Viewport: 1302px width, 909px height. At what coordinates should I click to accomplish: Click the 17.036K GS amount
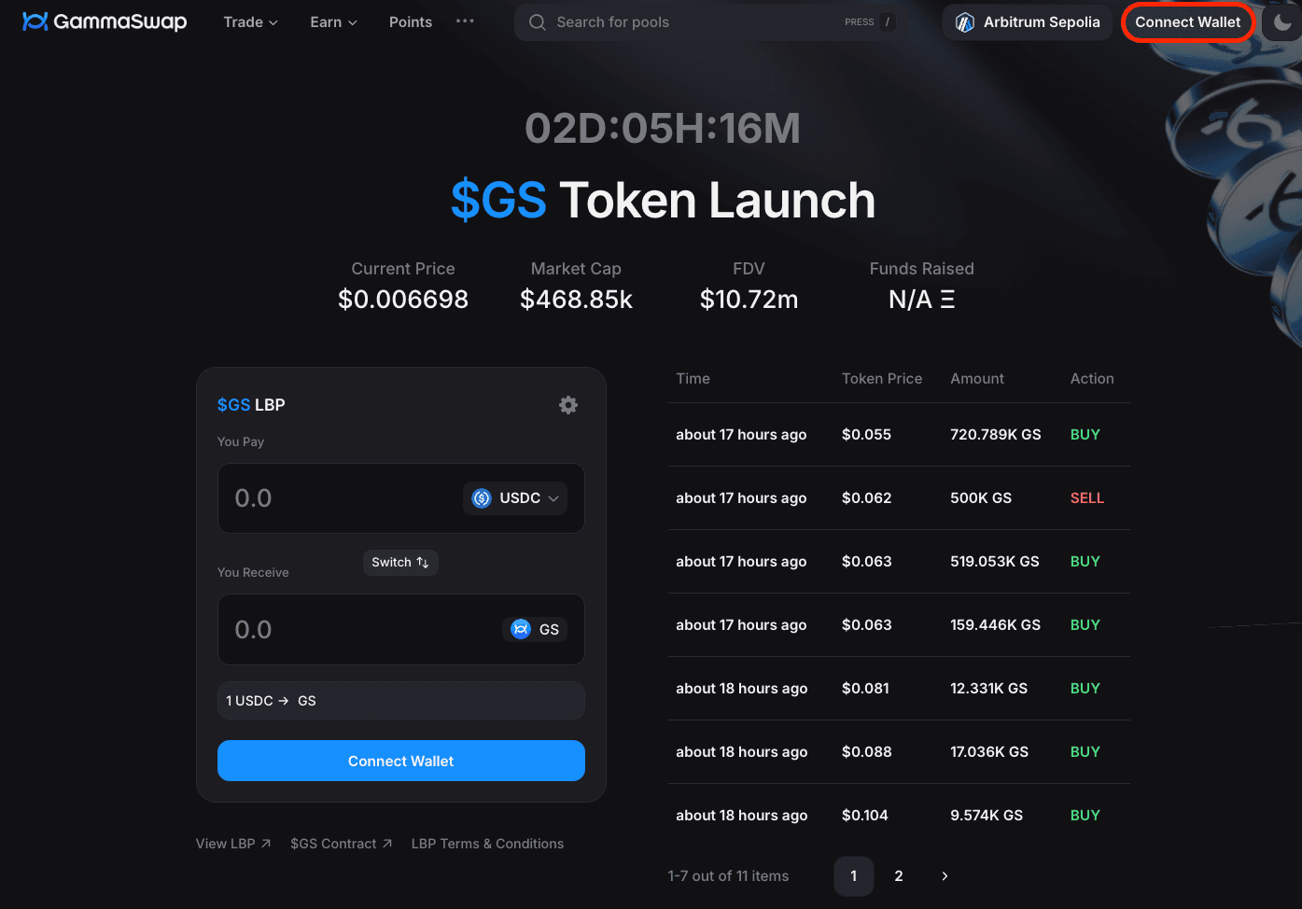989,752
